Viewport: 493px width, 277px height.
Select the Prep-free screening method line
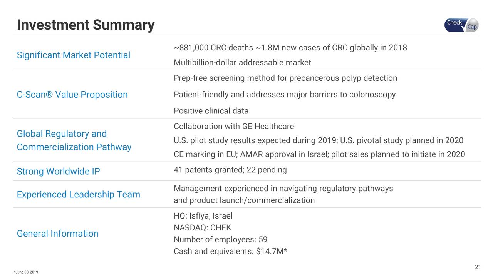[x=285, y=78]
